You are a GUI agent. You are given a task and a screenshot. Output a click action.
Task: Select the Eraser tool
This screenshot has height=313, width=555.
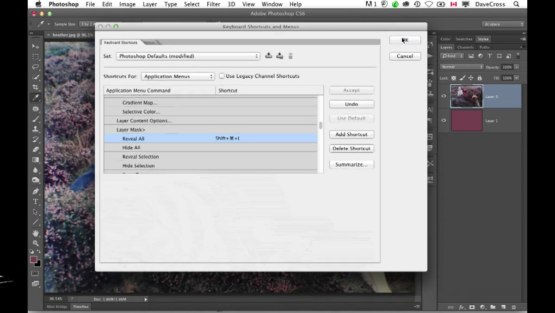tap(36, 150)
